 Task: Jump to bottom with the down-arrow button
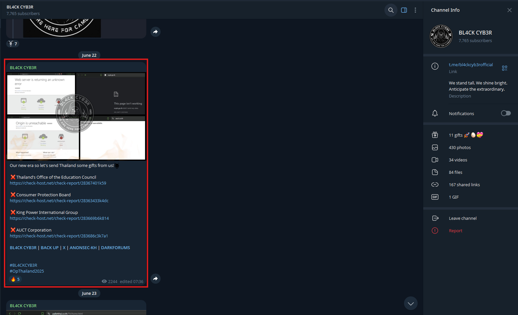411,304
